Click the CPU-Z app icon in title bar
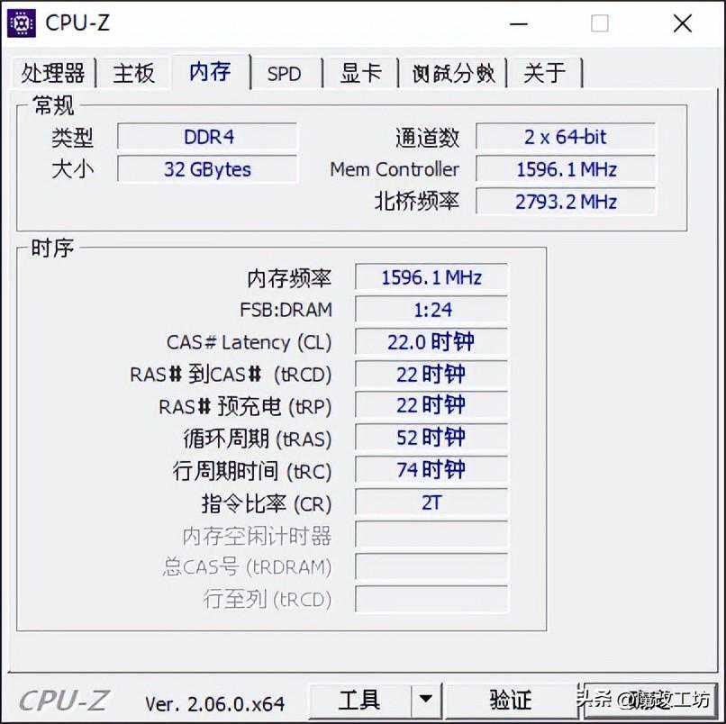The width and height of the screenshot is (726, 724). point(22,23)
